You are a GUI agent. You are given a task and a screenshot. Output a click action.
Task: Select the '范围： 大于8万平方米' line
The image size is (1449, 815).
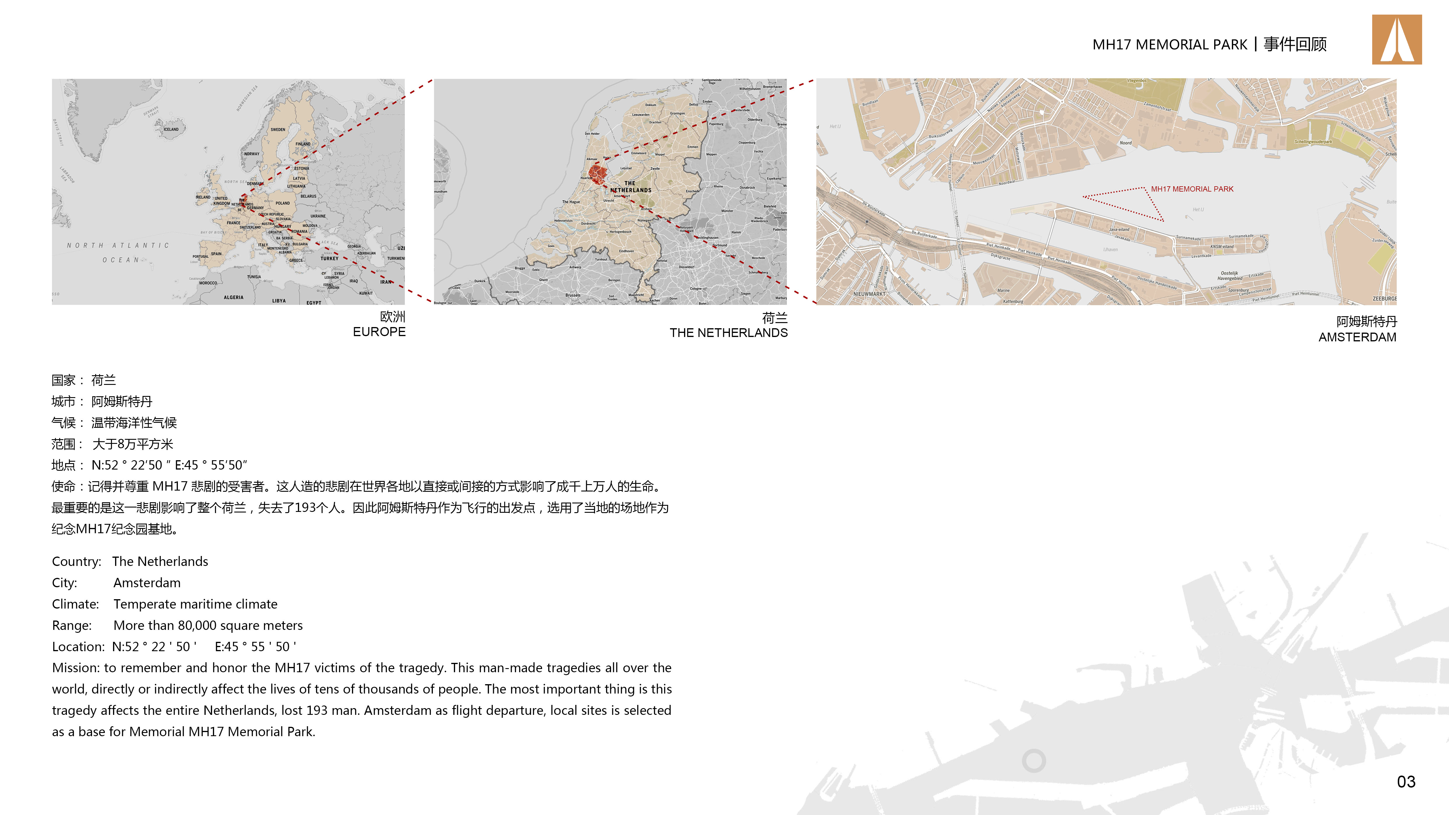[x=112, y=444]
